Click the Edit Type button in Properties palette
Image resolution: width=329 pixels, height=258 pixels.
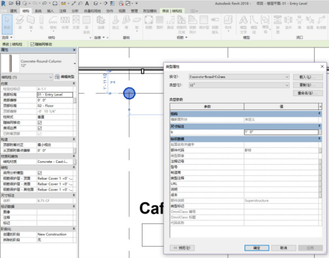(x=65, y=77)
